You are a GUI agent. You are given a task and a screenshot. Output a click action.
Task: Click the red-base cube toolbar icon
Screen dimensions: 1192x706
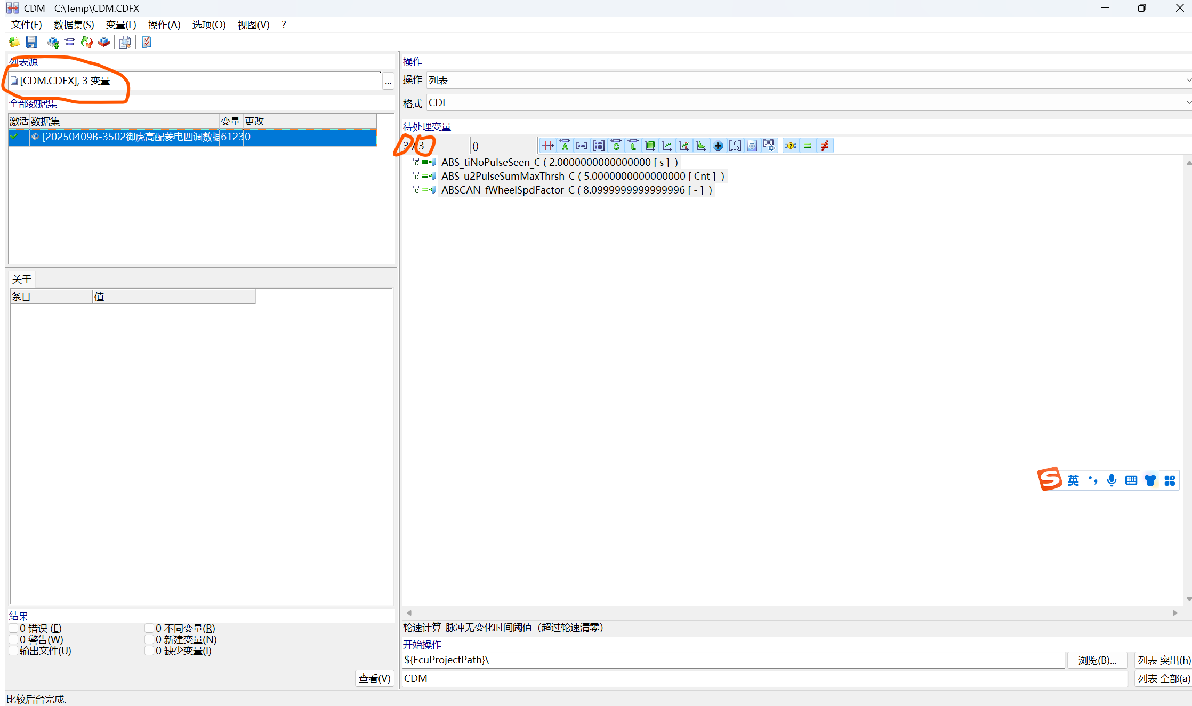[x=104, y=42]
